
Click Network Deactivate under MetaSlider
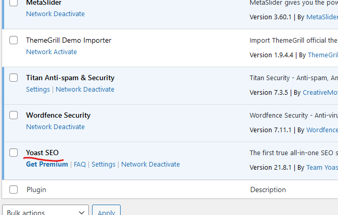pyautogui.click(x=56, y=14)
